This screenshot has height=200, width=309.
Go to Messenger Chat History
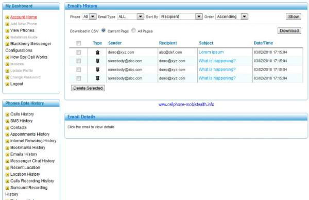pos(32,161)
